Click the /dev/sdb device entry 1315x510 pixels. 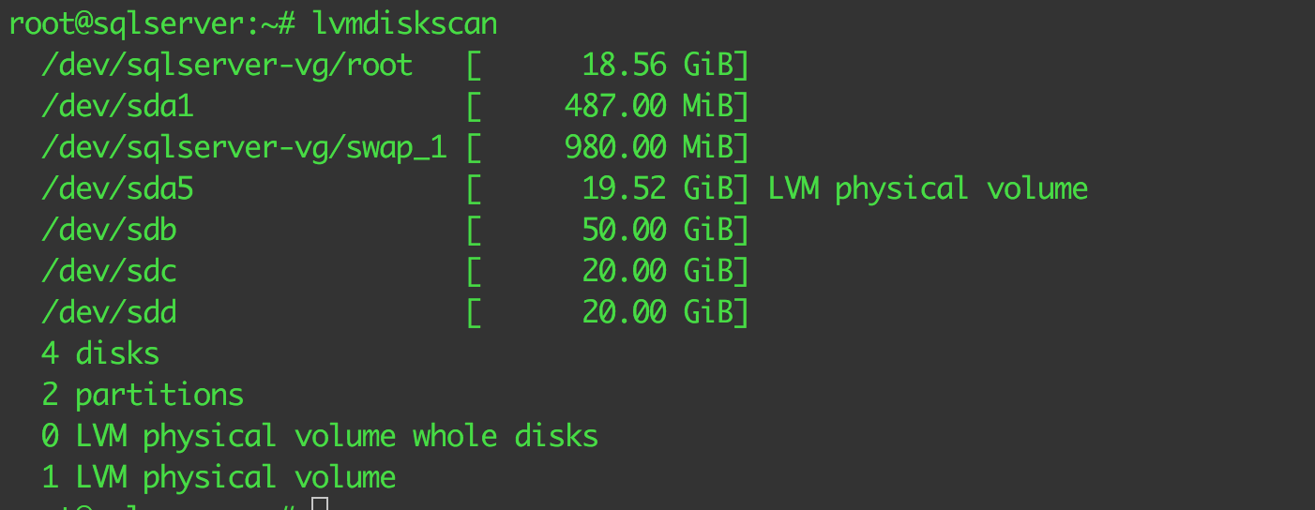coord(109,230)
